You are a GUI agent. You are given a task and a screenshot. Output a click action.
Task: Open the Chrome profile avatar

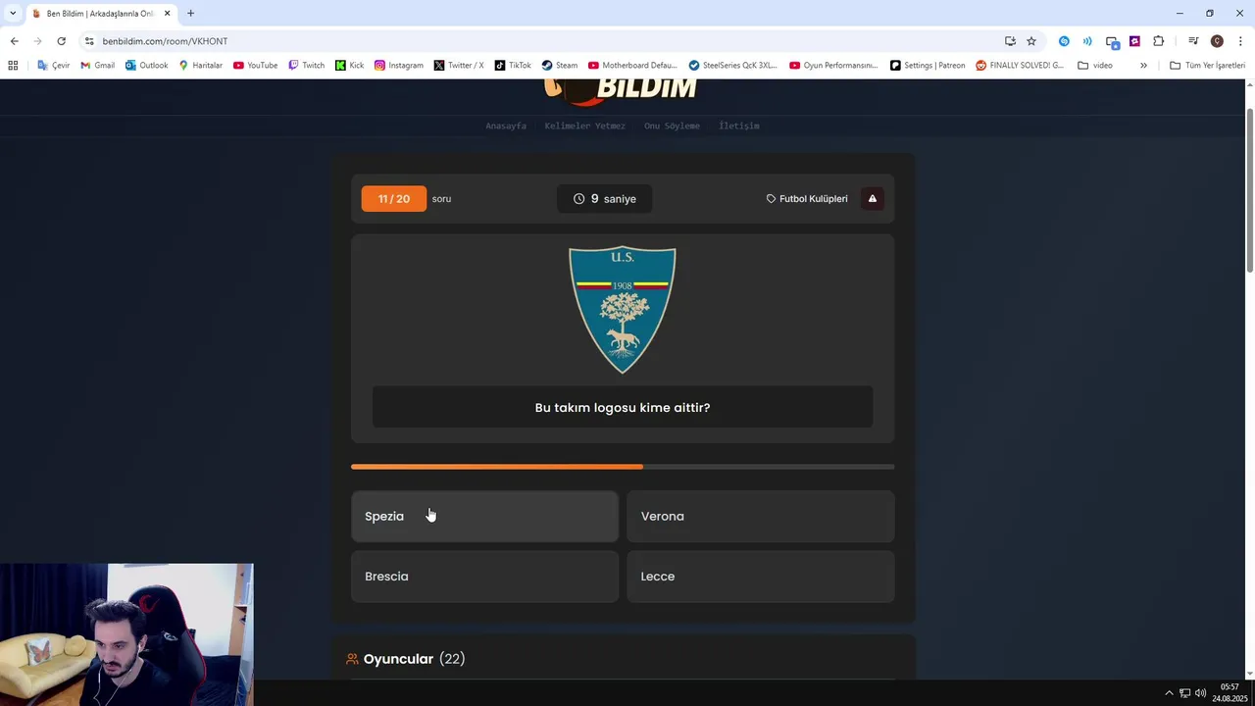pos(1217,41)
